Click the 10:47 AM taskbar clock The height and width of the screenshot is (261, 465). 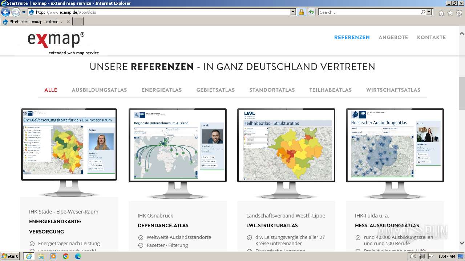click(x=446, y=256)
